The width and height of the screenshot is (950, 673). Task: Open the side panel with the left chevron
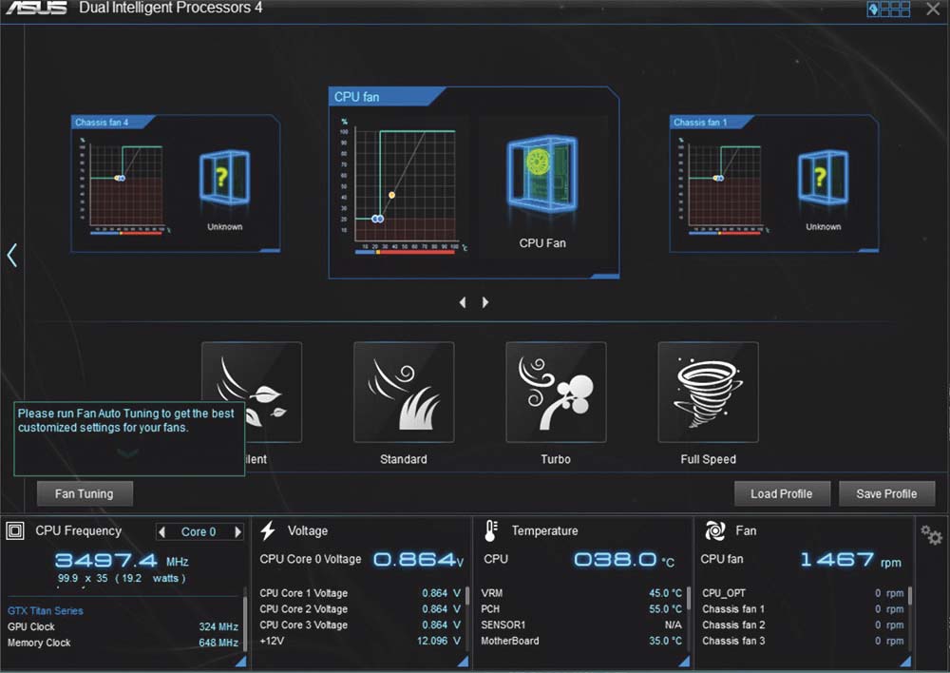[x=11, y=256]
